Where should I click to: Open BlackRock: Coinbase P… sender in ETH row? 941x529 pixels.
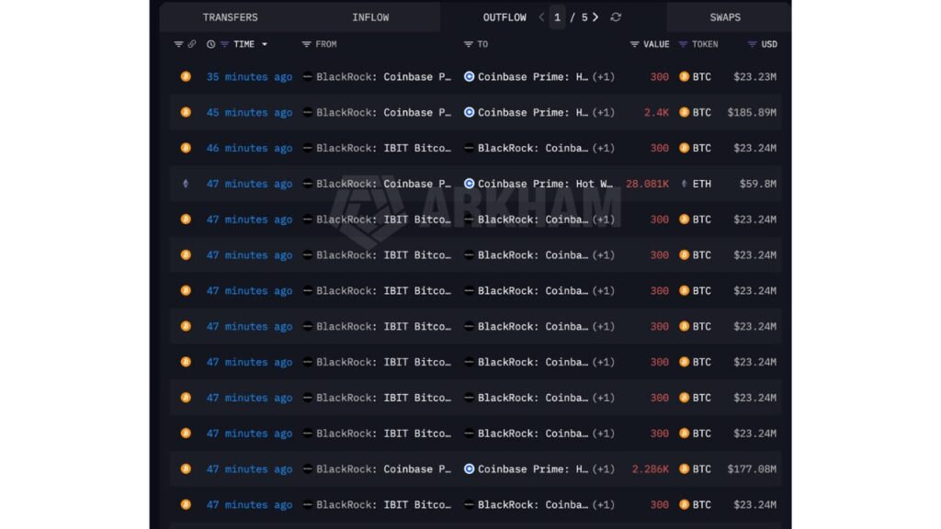pyautogui.click(x=383, y=184)
